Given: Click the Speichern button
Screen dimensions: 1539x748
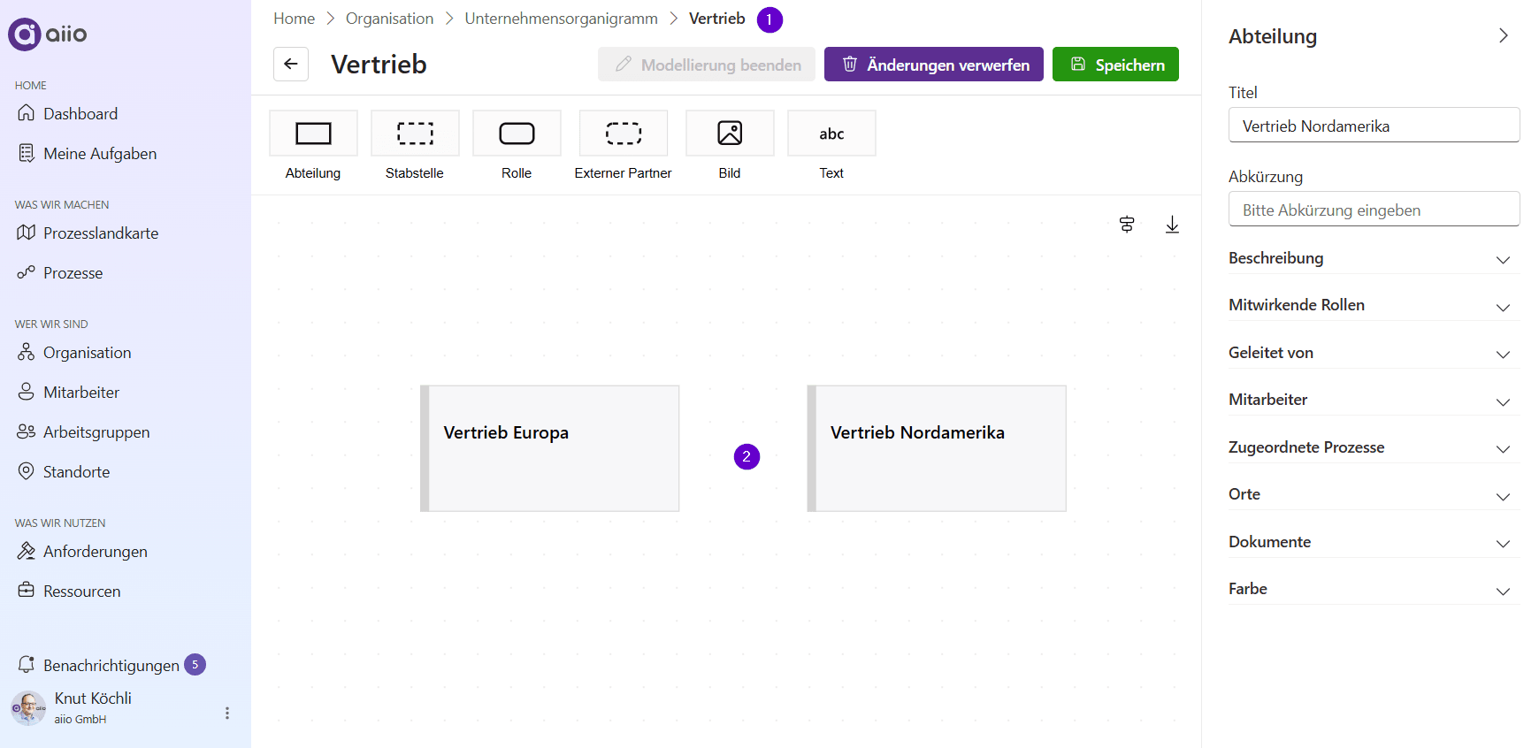Looking at the screenshot, I should point(1115,65).
